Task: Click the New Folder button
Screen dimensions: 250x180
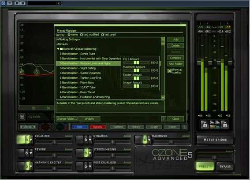Action: click(x=175, y=64)
